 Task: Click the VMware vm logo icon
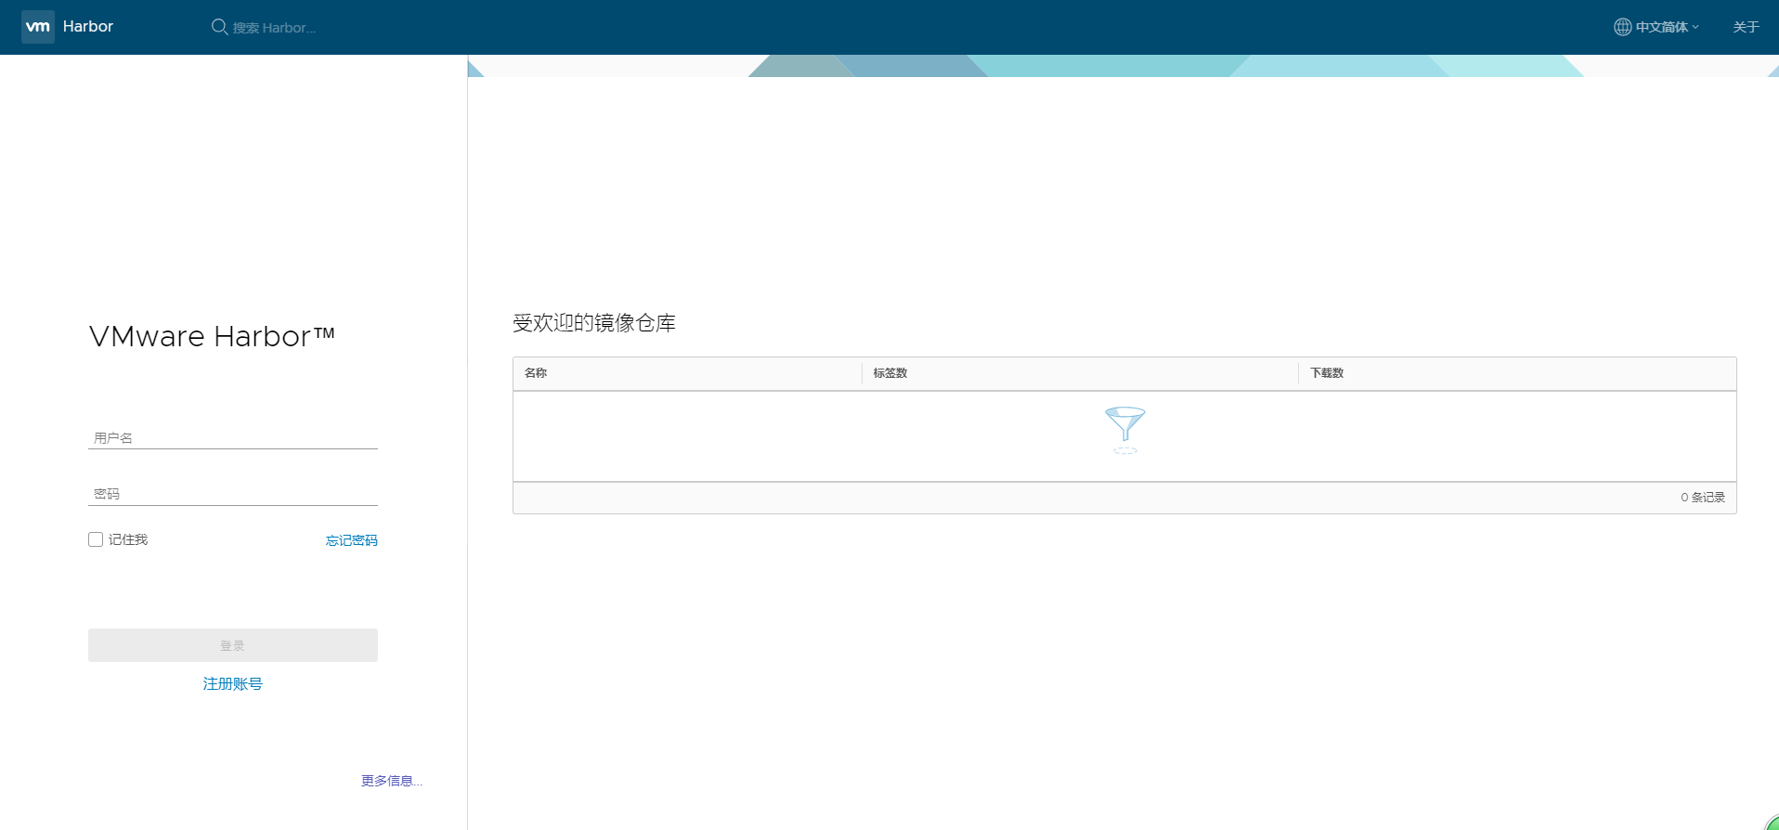click(38, 27)
